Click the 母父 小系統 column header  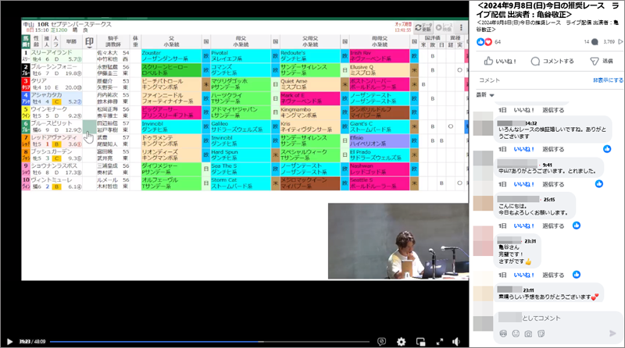coord(241,42)
